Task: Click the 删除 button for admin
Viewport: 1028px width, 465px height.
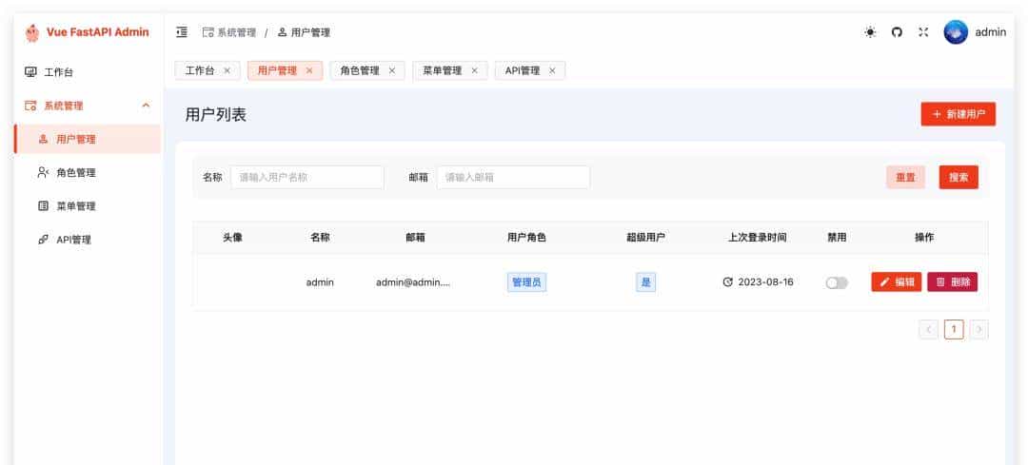Action: [x=952, y=282]
